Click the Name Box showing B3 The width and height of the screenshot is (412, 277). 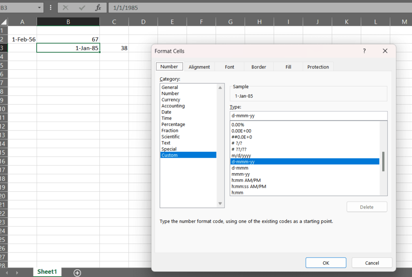pyautogui.click(x=18, y=8)
